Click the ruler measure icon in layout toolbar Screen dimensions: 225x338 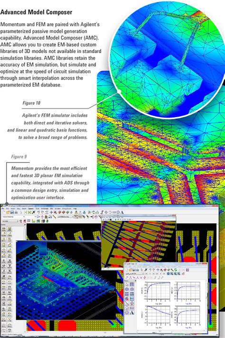coord(55,217)
